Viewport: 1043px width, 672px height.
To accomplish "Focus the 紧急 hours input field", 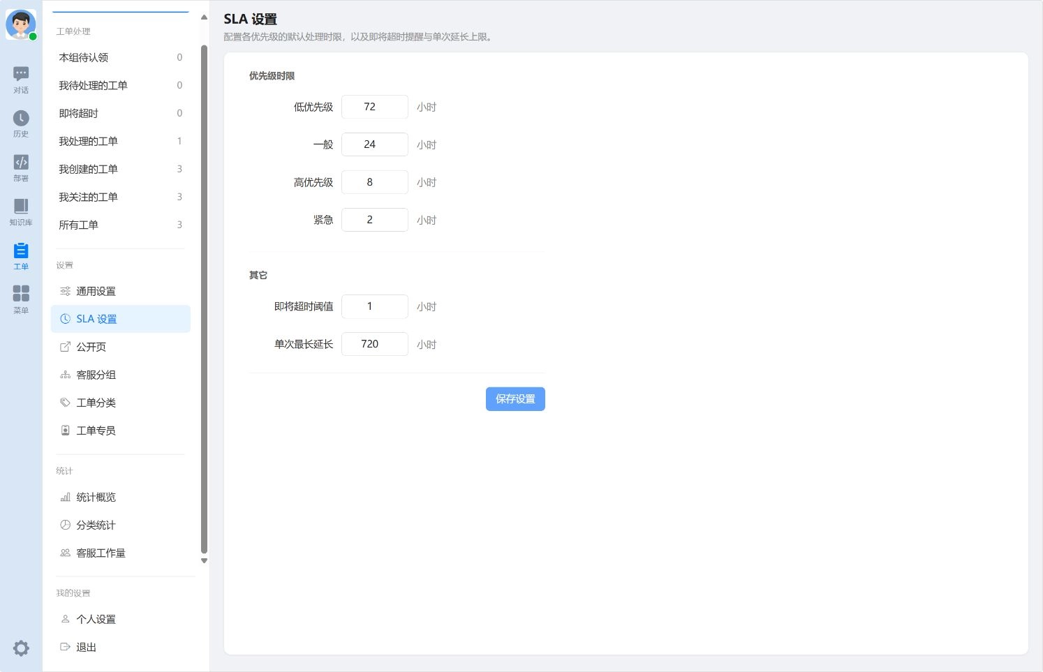I will point(375,220).
